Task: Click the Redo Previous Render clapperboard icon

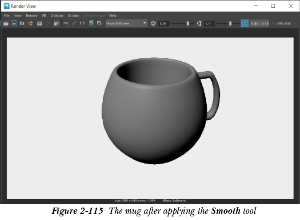Action: [6, 23]
